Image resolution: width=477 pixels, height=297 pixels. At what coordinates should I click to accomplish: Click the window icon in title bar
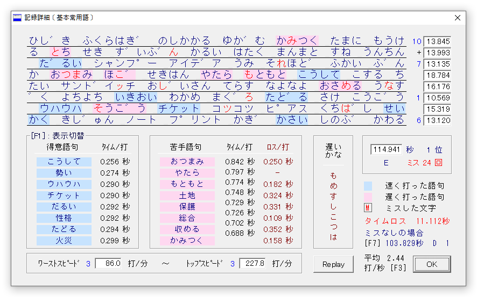tap(17, 18)
